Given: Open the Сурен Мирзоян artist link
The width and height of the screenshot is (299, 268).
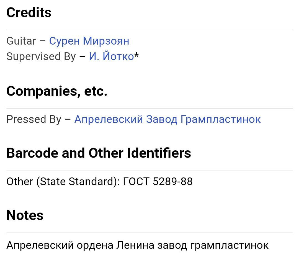Looking at the screenshot, I should [x=89, y=41].
